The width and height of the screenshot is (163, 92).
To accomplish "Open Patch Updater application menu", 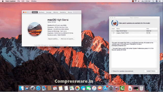I will pos(10,1).
